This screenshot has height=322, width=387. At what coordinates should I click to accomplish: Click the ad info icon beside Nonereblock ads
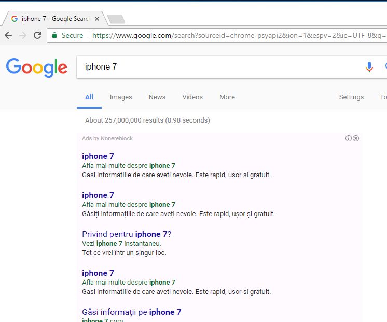(x=348, y=138)
